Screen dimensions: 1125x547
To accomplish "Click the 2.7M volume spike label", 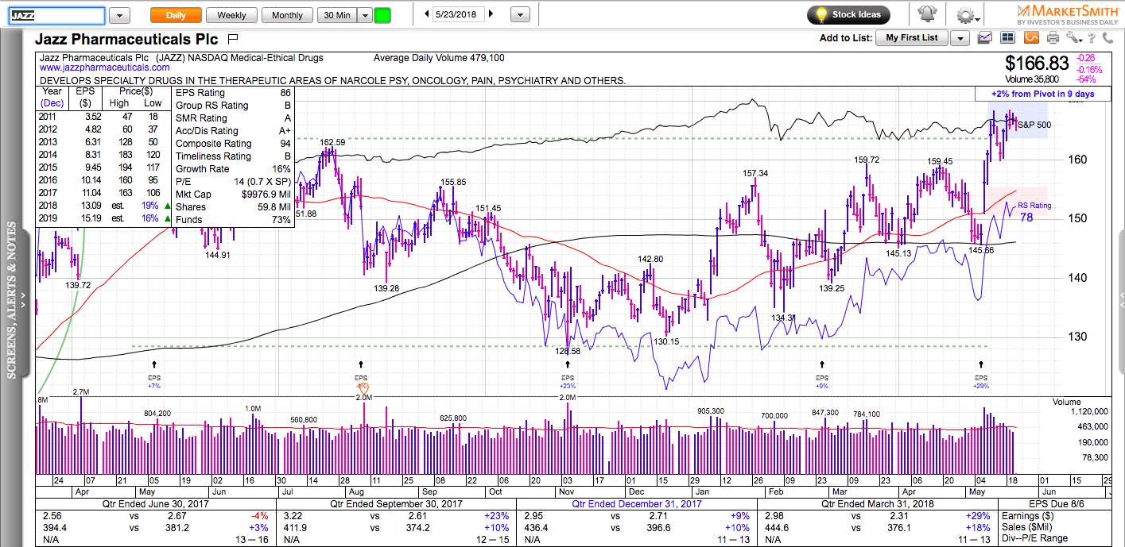I will point(80,392).
